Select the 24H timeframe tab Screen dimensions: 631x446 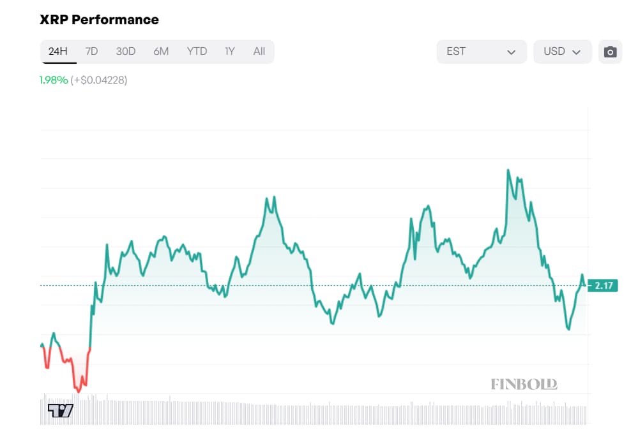click(x=58, y=52)
